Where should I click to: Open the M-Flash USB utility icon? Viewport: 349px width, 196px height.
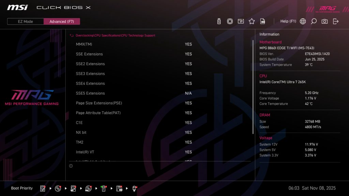click(x=218, y=21)
